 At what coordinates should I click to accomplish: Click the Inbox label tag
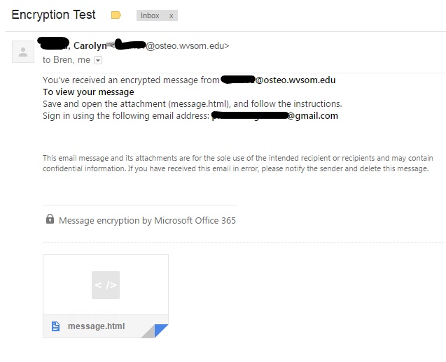point(150,15)
